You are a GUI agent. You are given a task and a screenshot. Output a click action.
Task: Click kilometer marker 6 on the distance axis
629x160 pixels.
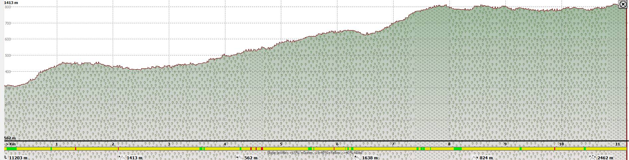click(337, 144)
